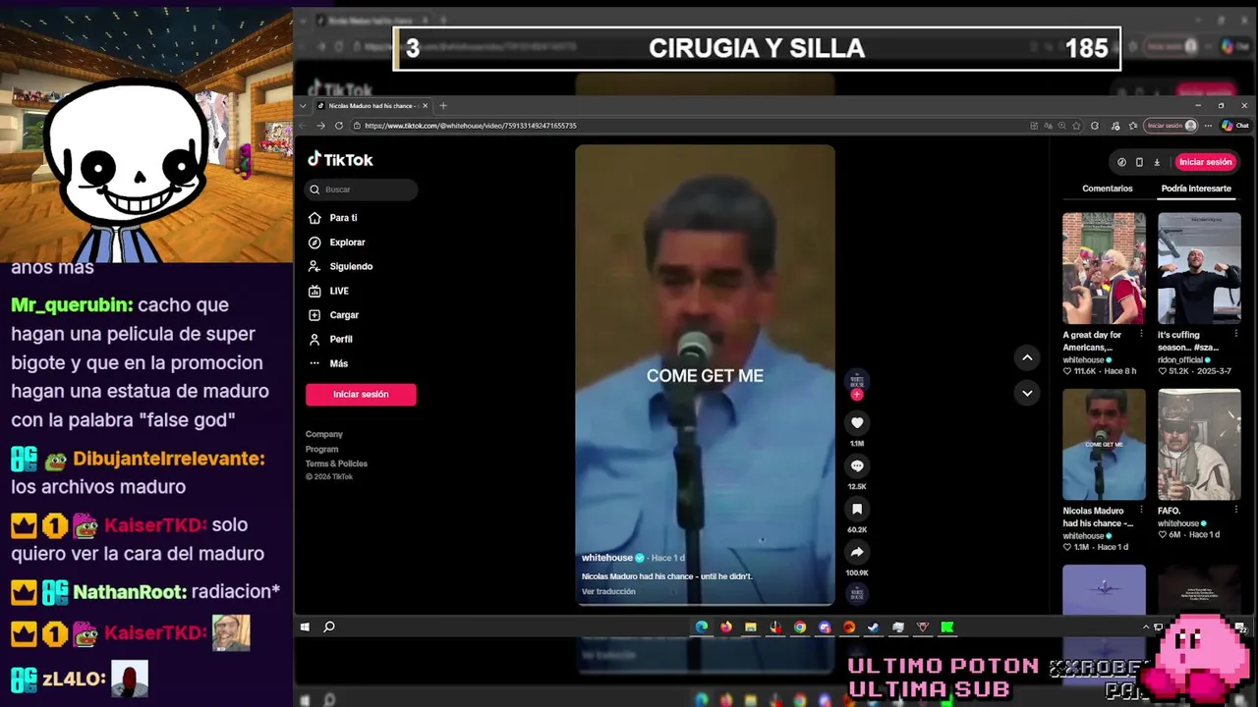Reload the TikTok page
Viewport: 1258px width, 707px height.
tap(339, 126)
